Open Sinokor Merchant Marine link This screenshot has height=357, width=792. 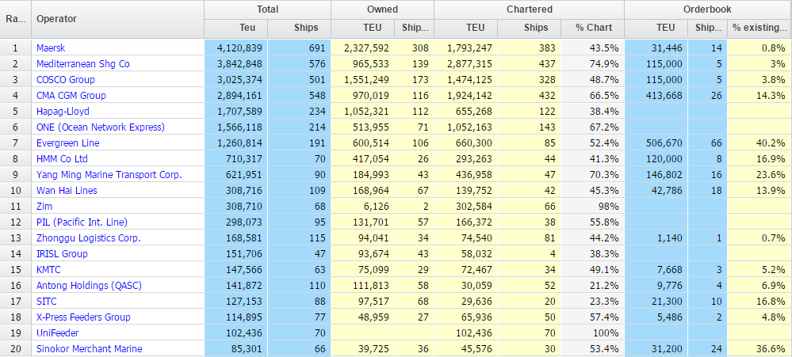point(90,349)
